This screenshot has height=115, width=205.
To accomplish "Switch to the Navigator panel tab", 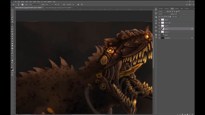I will coord(167,9).
